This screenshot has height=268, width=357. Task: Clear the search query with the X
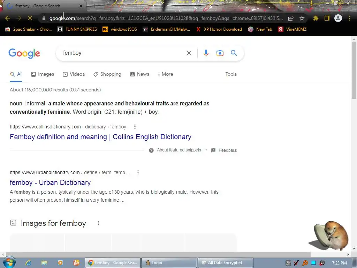pos(189,53)
